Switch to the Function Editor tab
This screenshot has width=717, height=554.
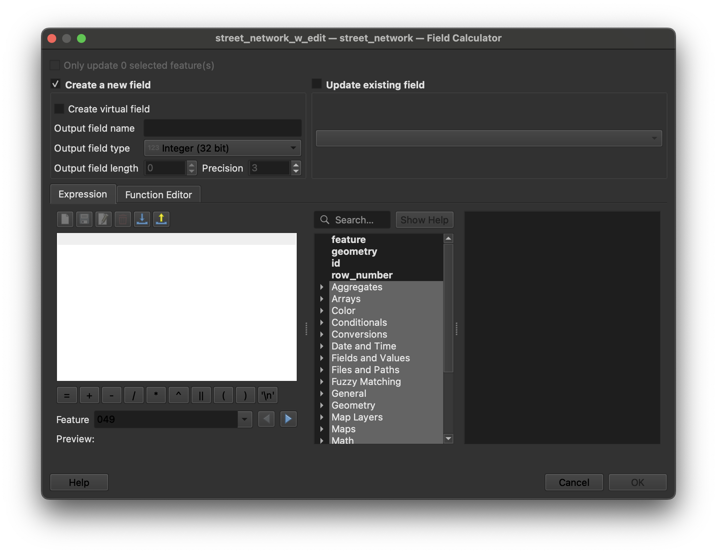158,195
